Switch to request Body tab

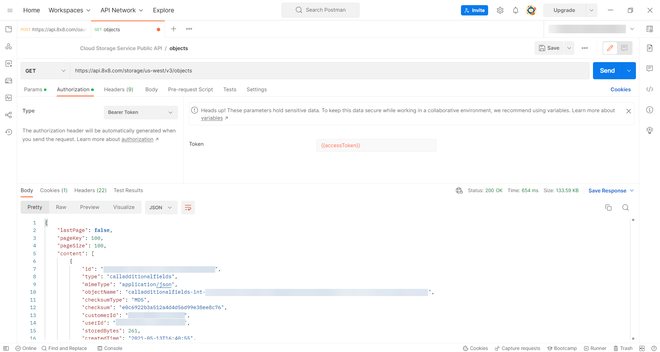(152, 90)
